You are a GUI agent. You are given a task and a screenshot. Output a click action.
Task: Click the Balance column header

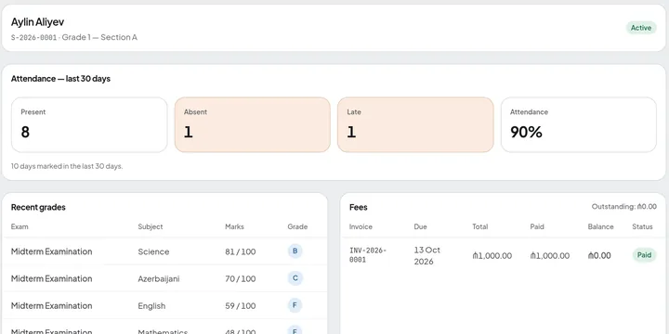601,226
